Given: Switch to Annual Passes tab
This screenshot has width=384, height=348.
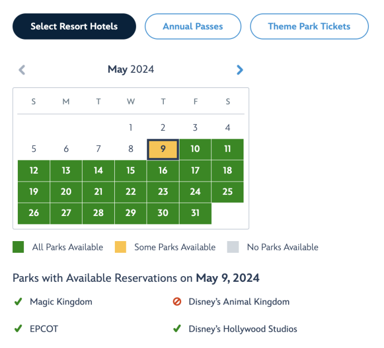Looking at the screenshot, I should [x=193, y=26].
